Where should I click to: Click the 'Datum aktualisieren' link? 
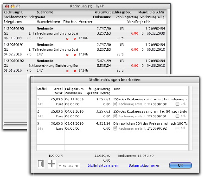pos(144,166)
